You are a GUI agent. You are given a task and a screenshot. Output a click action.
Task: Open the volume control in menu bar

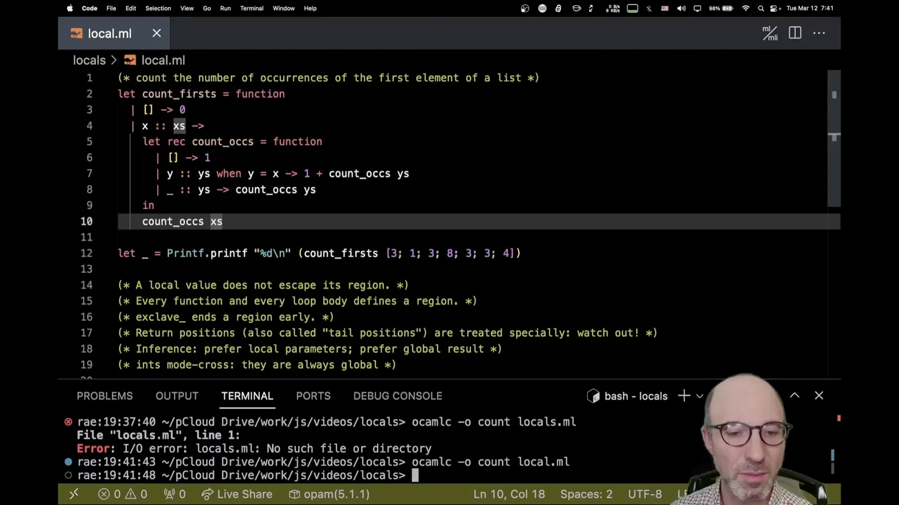[681, 8]
